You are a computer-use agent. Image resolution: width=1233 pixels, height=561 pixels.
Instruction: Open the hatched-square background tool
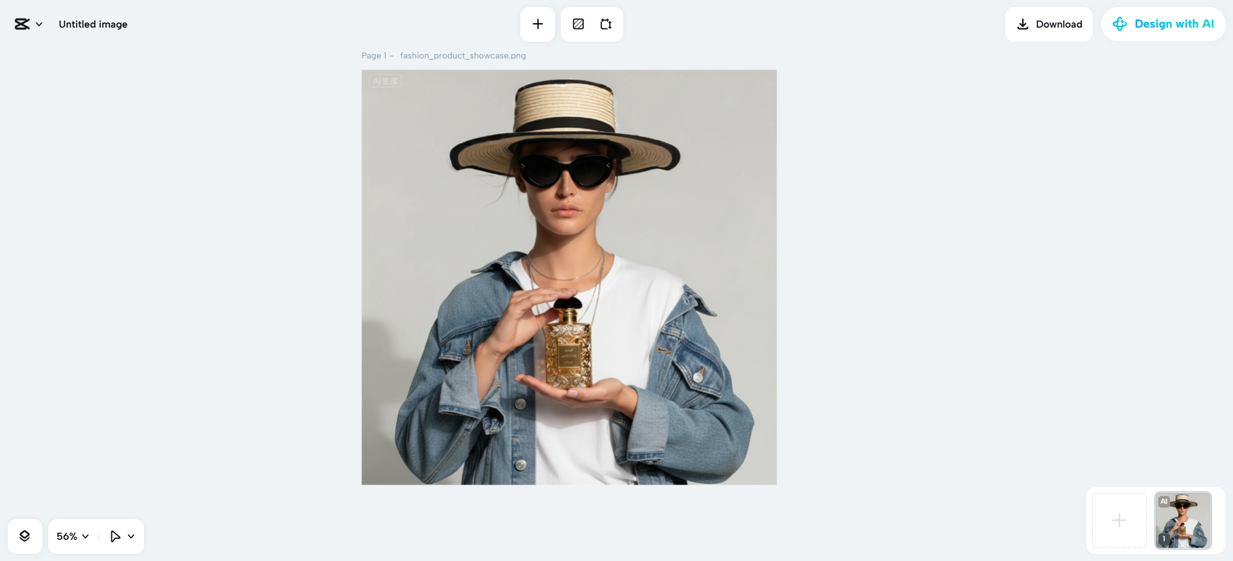(x=578, y=24)
